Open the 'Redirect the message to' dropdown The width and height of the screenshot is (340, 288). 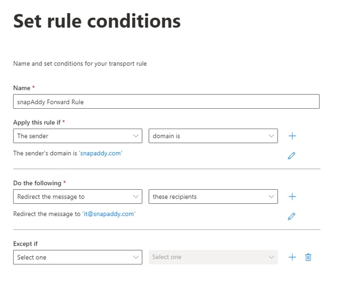(x=77, y=197)
